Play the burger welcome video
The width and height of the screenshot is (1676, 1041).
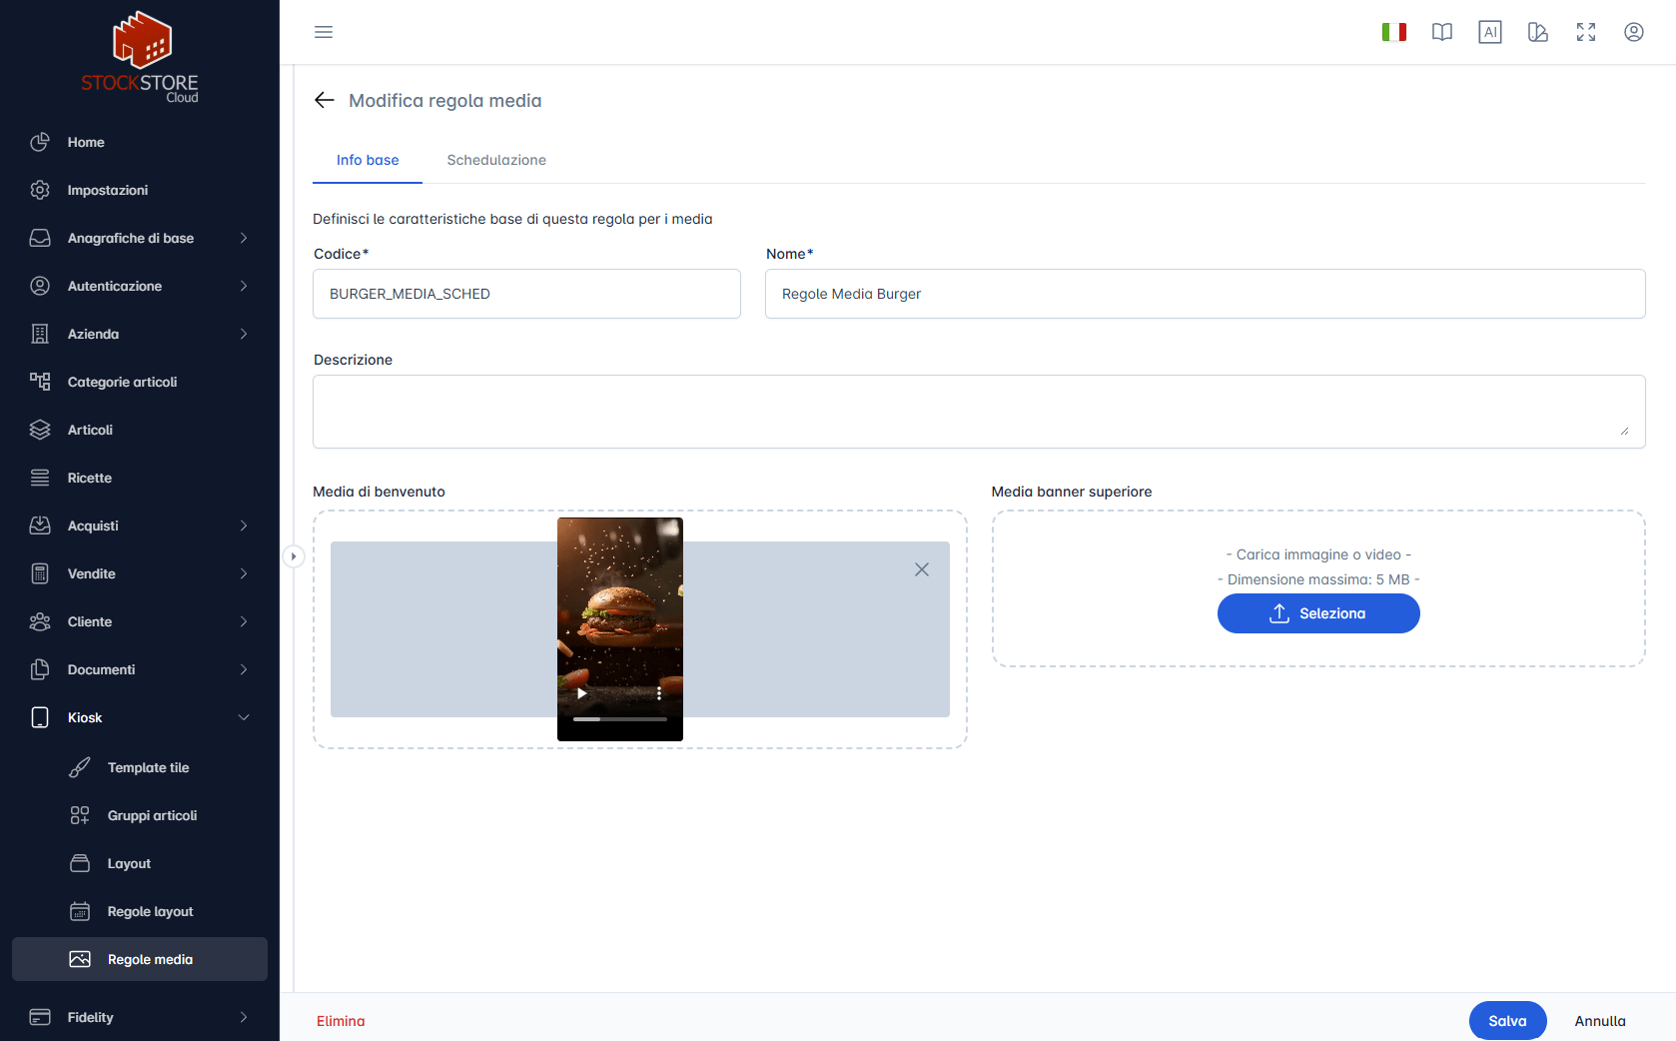tap(581, 693)
